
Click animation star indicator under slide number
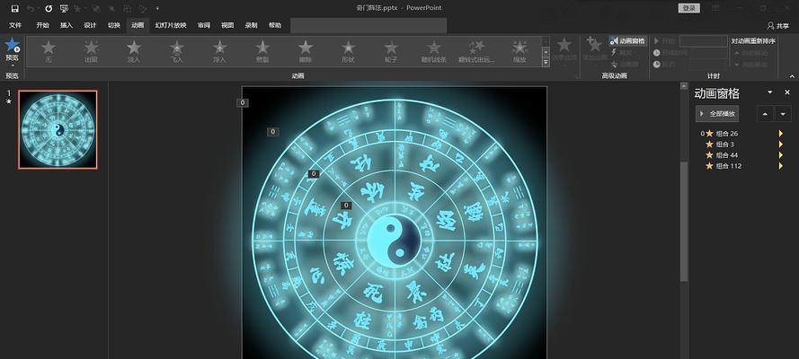[9, 101]
